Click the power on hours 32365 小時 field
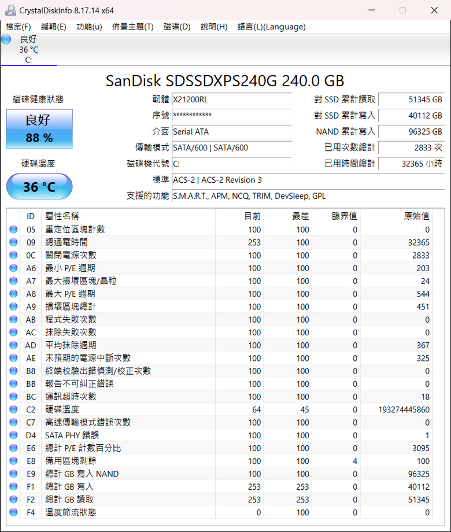This screenshot has height=532, width=451. (x=411, y=164)
